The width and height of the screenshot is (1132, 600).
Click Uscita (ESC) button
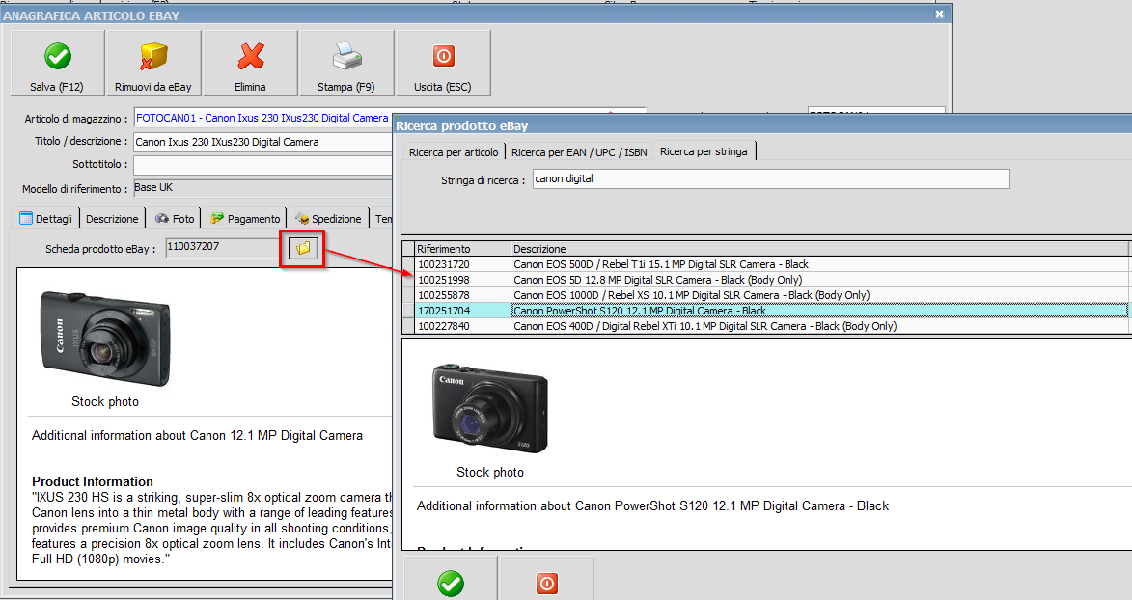[x=443, y=64]
